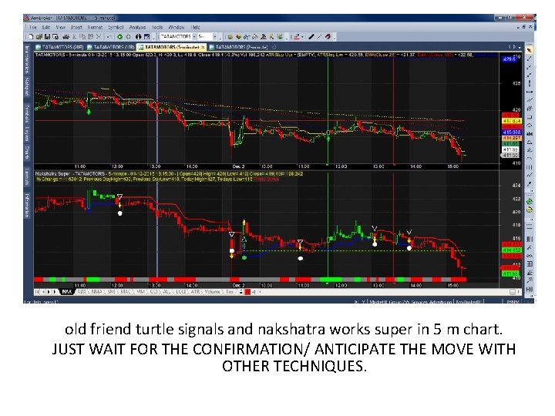The width and height of the screenshot is (555, 416).
Task: Open the Tools menu
Action: pos(157,27)
